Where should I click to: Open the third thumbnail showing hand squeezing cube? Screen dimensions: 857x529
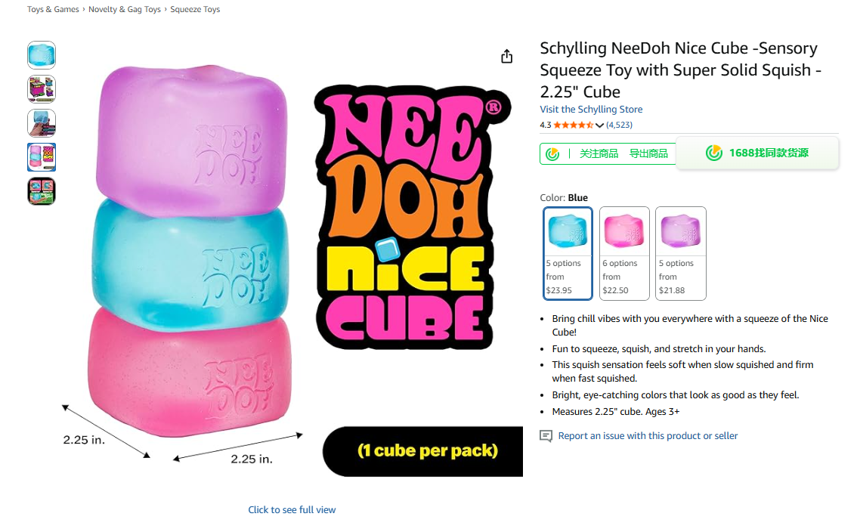coord(42,123)
